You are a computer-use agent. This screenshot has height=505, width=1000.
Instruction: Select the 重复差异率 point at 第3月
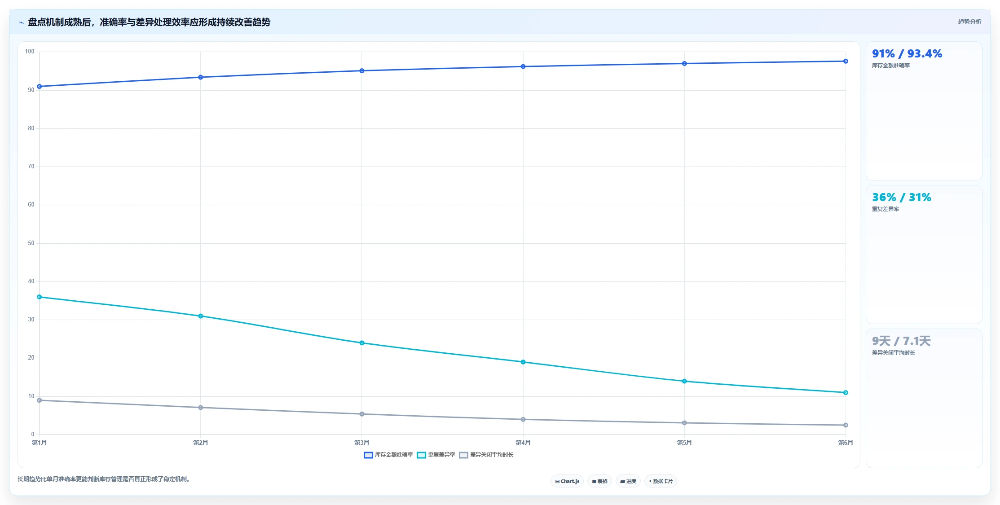[362, 343]
